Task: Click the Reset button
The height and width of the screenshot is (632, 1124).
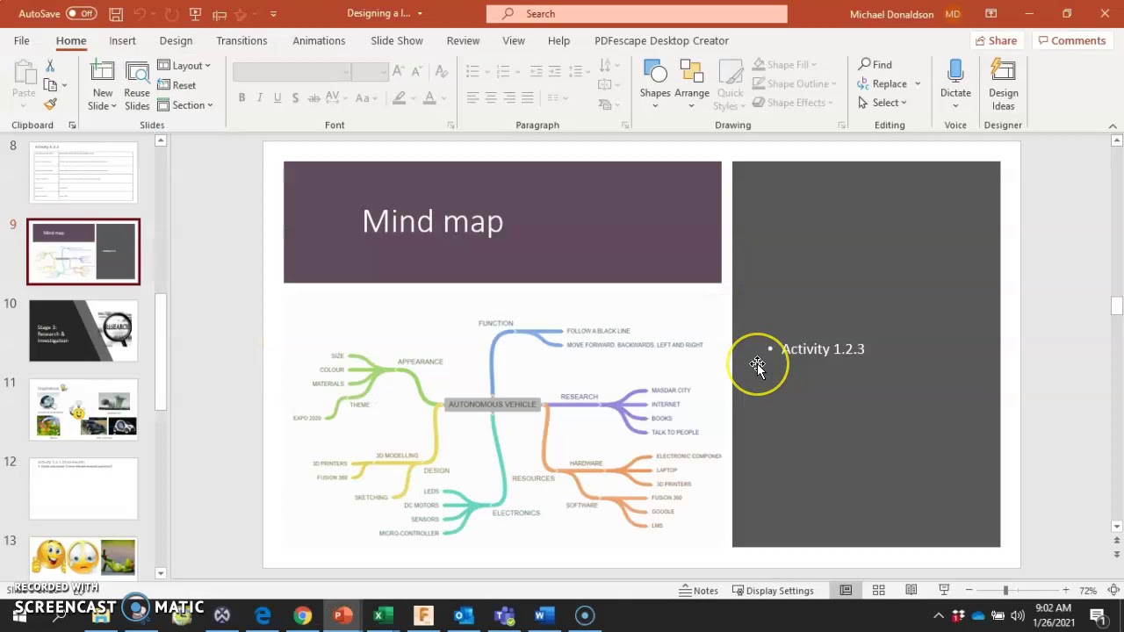Action: click(x=177, y=85)
